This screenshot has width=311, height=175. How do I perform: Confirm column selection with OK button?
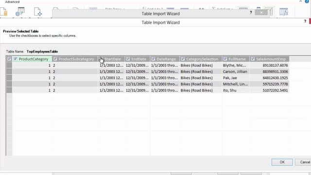[282, 162]
